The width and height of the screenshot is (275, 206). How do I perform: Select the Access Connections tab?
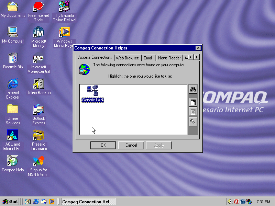click(95, 57)
